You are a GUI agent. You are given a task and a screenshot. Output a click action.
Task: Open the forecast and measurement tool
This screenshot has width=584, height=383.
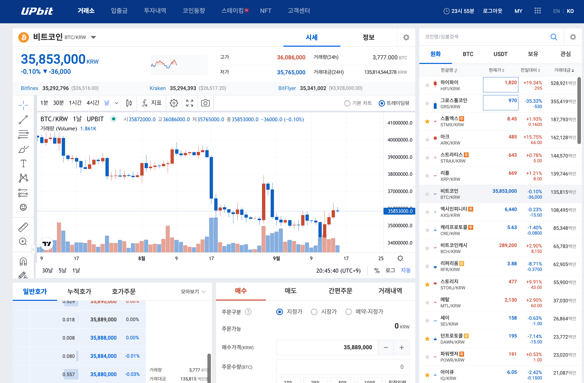pyautogui.click(x=23, y=193)
